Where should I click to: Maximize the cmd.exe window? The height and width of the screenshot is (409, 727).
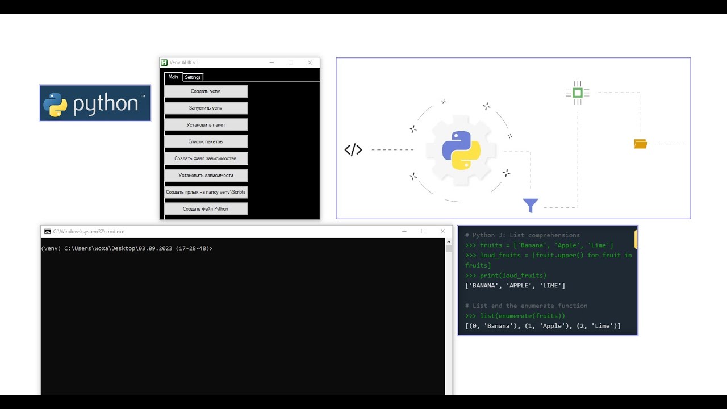coord(423,231)
